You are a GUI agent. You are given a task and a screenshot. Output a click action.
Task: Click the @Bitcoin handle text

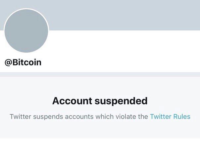[23, 62]
